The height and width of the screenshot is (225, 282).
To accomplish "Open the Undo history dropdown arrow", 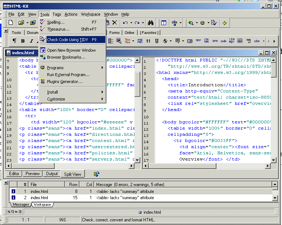I will [x=131, y=23].
